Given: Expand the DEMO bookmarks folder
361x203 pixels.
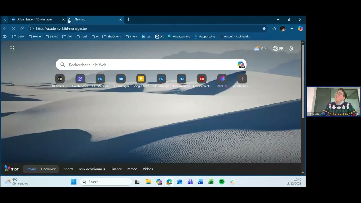Looking at the screenshot, I should click(x=51, y=36).
